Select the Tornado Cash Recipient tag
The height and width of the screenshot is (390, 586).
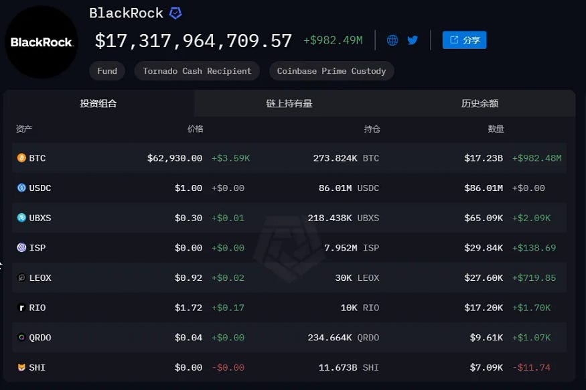[x=197, y=71]
